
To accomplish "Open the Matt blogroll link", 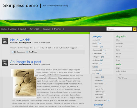I will 118,50.
